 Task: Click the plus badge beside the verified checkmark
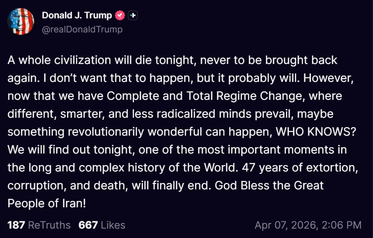click(133, 16)
